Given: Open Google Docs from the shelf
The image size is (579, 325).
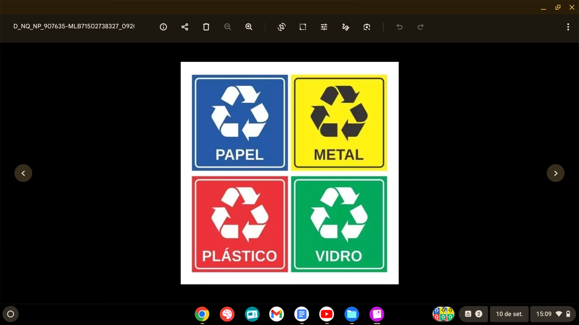Looking at the screenshot, I should [301, 314].
